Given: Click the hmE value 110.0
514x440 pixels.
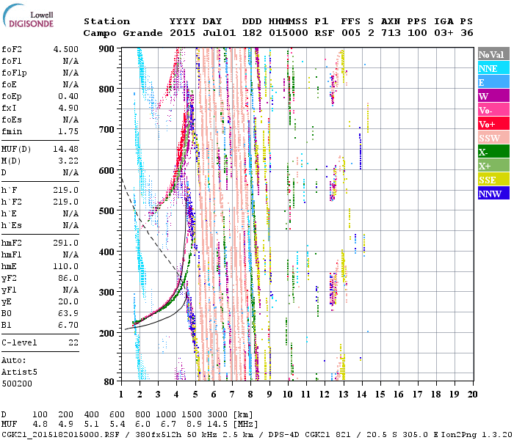Looking at the screenshot, I should click(x=66, y=266).
